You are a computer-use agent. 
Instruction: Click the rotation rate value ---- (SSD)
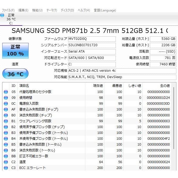click(x=163, y=52)
